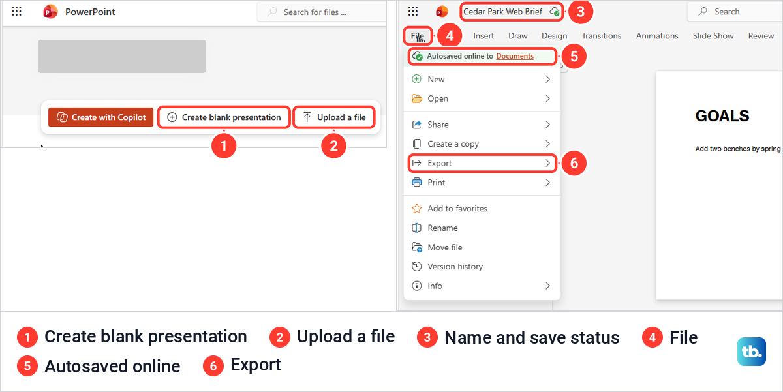Choose Add to favorites menu entry
The height and width of the screenshot is (392, 783).
click(482, 209)
